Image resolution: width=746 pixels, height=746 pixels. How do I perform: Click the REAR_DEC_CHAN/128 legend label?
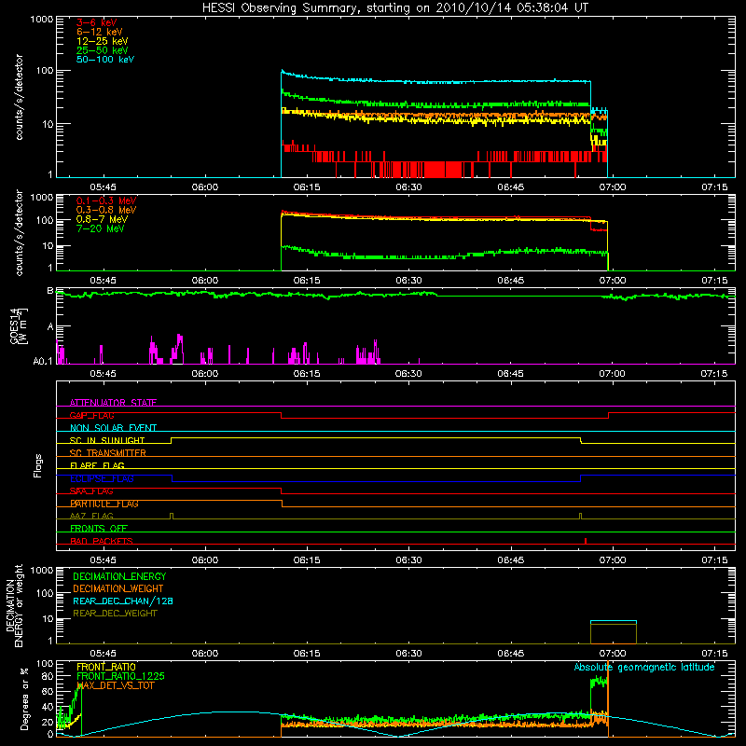tap(123, 601)
